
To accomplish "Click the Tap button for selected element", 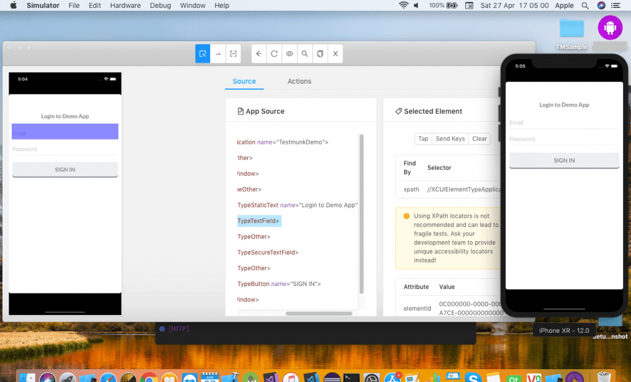I will pos(423,139).
